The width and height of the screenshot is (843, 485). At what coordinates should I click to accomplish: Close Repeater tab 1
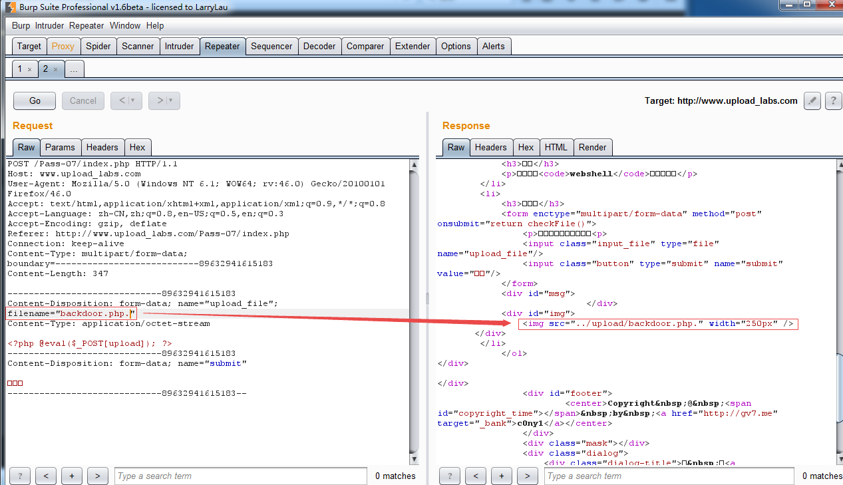[29, 69]
